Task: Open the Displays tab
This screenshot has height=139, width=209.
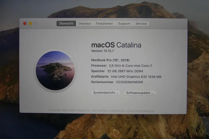Action: (x=85, y=23)
